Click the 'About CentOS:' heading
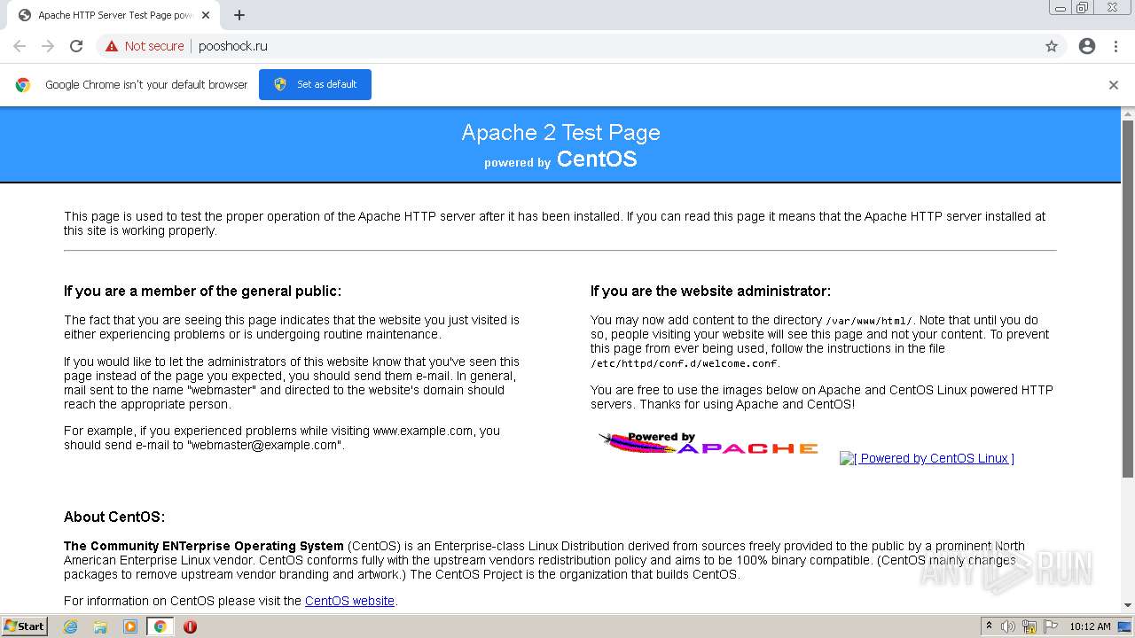1135x638 pixels. coord(114,517)
